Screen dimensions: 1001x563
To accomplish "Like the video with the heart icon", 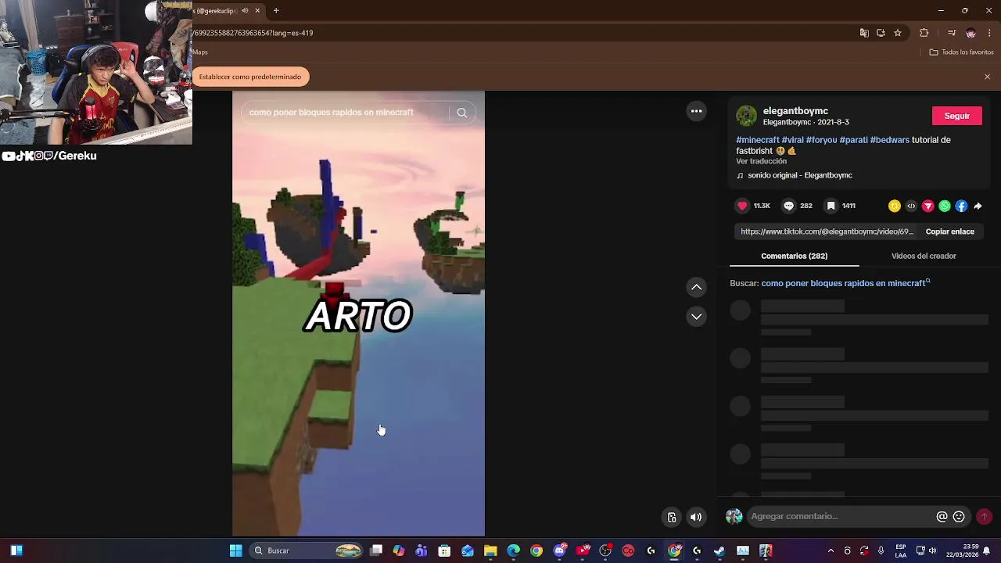I will point(742,206).
